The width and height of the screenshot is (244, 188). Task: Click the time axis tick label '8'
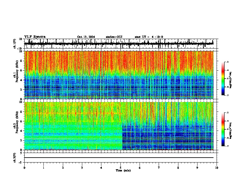178,168
